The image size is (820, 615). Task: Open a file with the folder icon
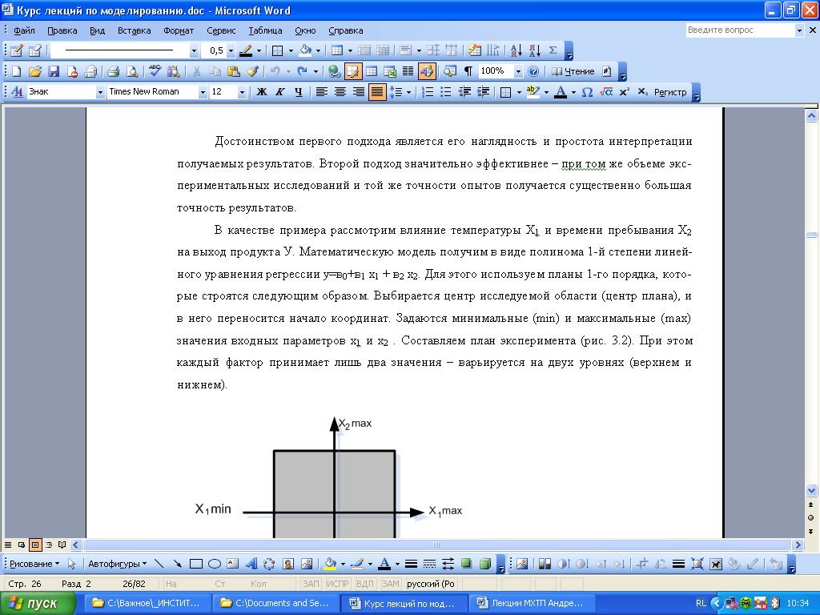coord(35,71)
